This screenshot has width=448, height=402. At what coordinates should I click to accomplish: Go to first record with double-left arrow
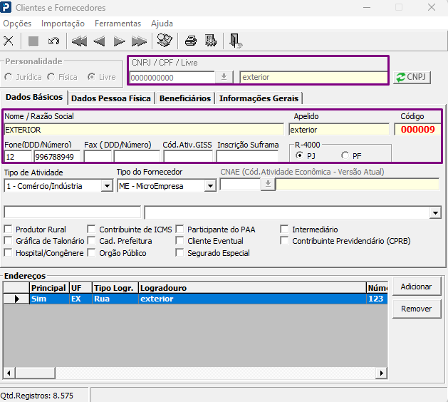(80, 41)
